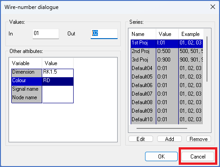Click the series list vertical scrollbar

point(207,59)
